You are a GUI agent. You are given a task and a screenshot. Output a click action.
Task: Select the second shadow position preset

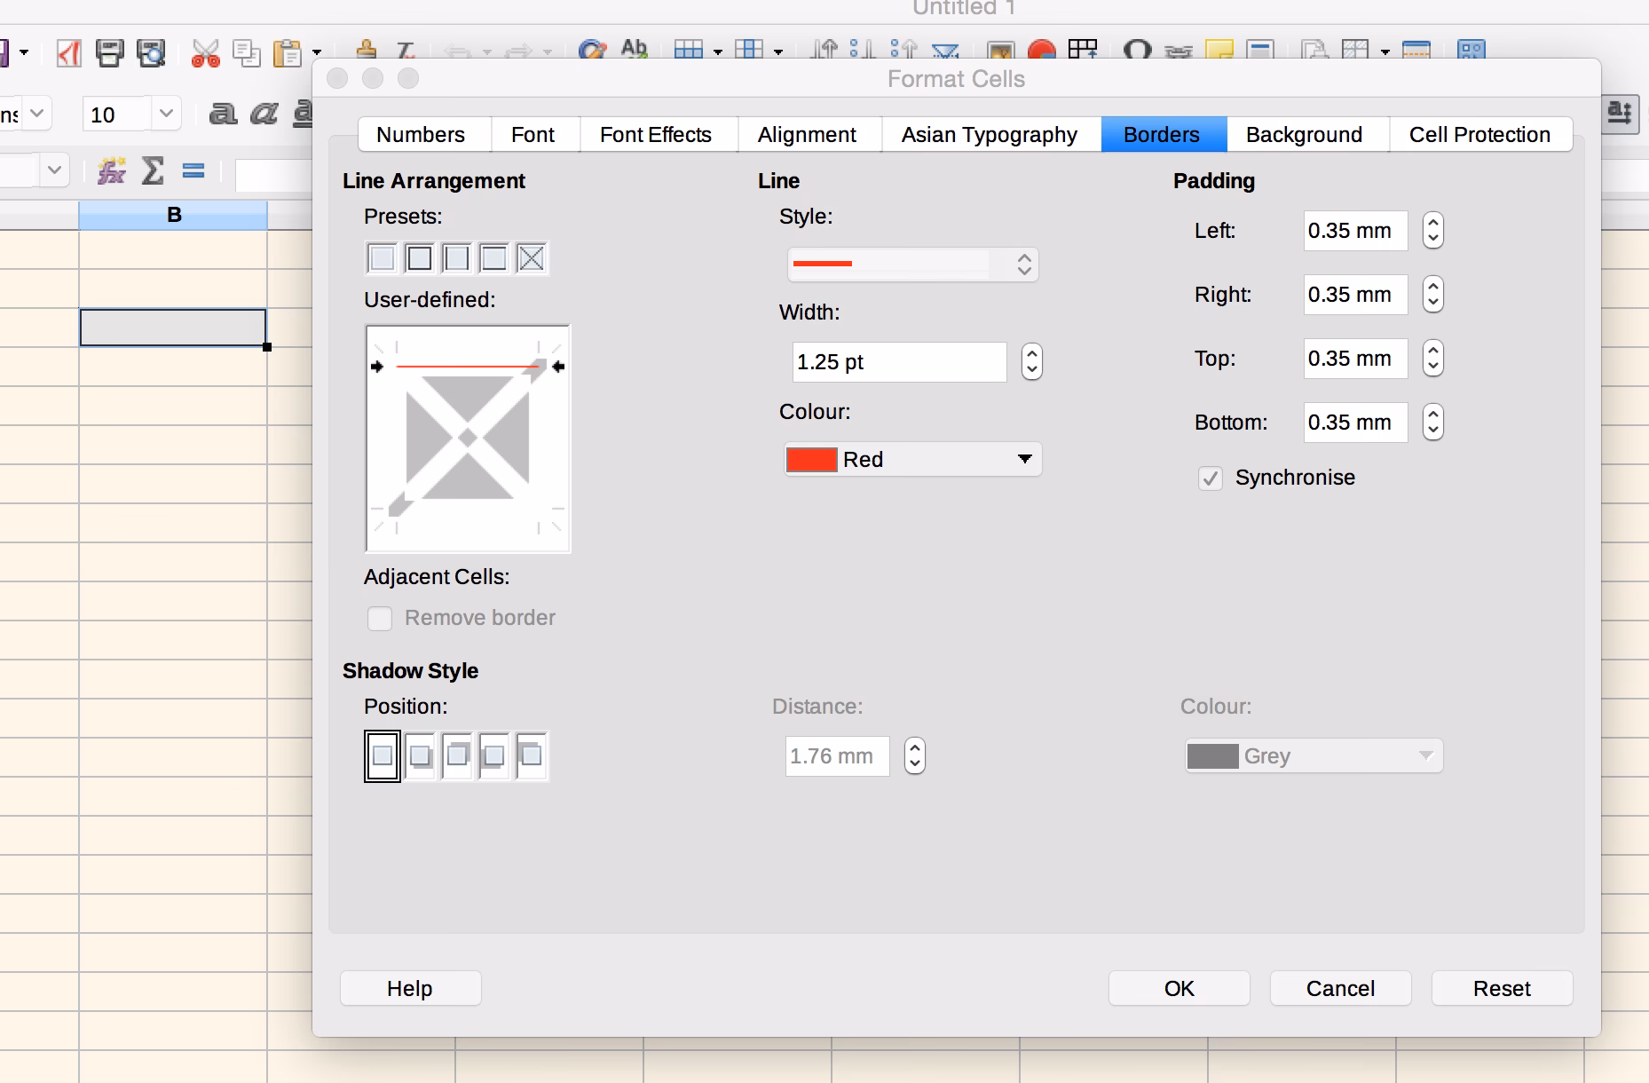tap(419, 755)
